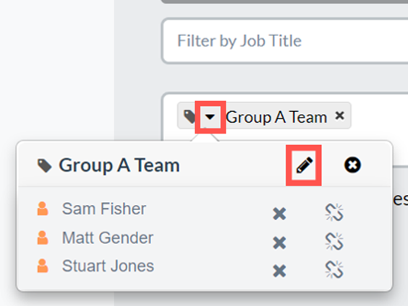408x306 pixels.
Task: Click the Group A Team chip label
Action: (276, 117)
